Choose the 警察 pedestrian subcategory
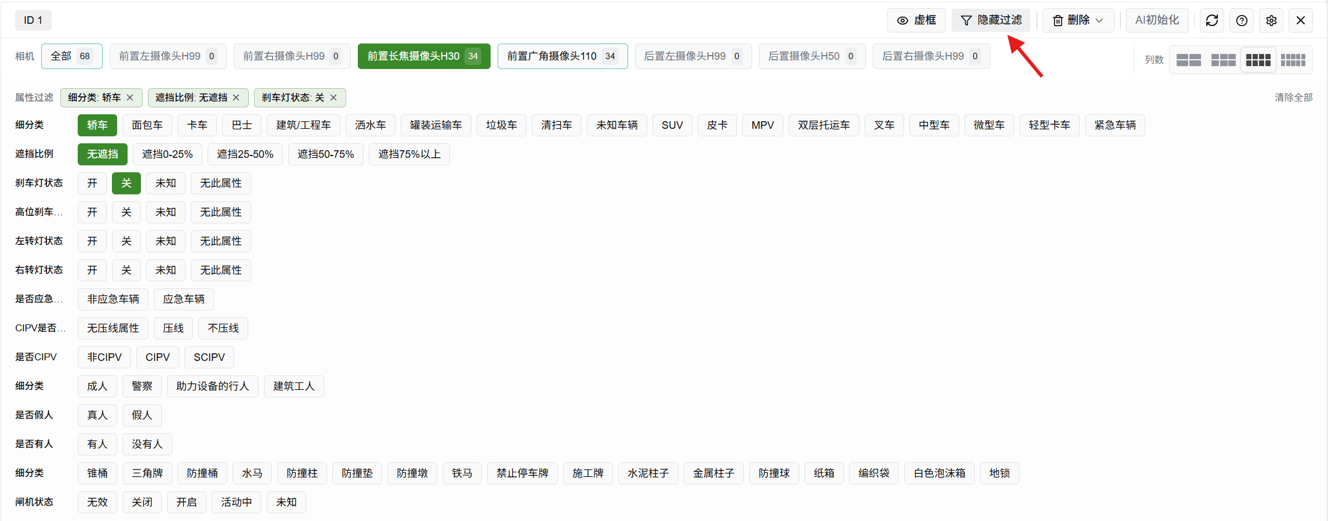 point(142,386)
